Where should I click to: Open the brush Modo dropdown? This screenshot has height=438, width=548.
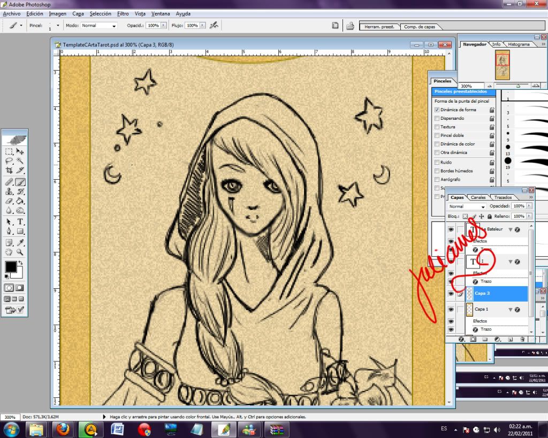point(99,26)
